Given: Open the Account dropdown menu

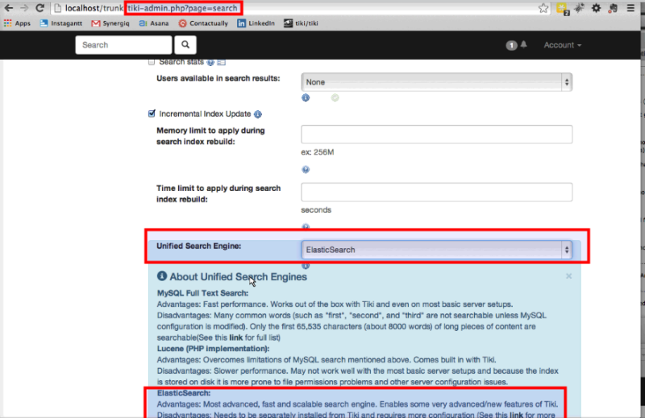Looking at the screenshot, I should point(562,45).
